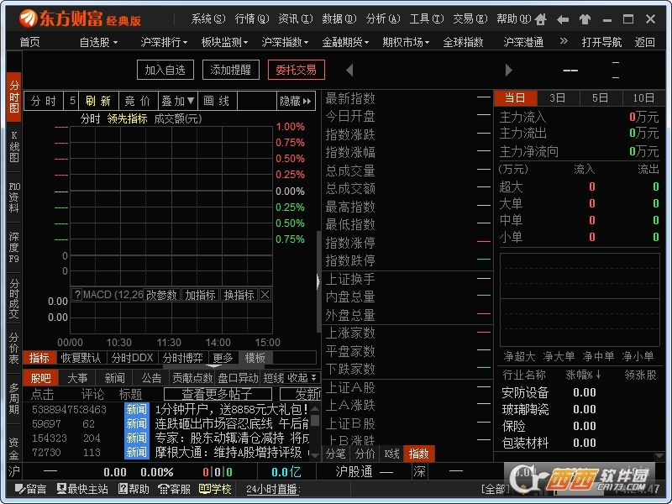The image size is (672, 504).
Task: Open 最快主站 in status bar
Action: click(82, 489)
